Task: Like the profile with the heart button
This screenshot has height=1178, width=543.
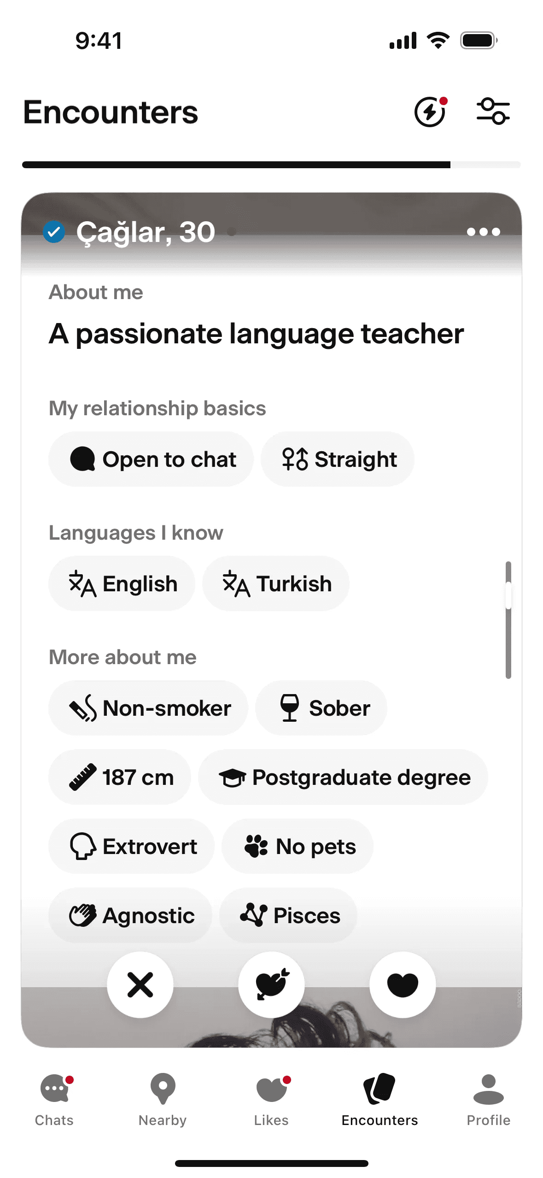Action: [403, 984]
